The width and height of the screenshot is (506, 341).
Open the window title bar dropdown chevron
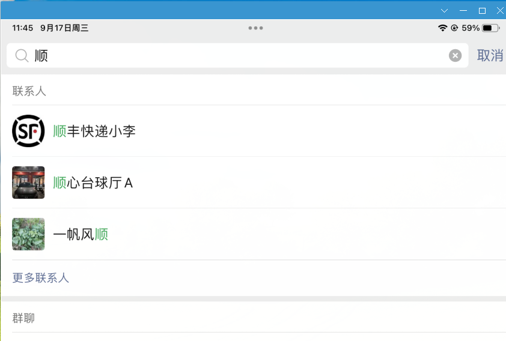coord(444,11)
